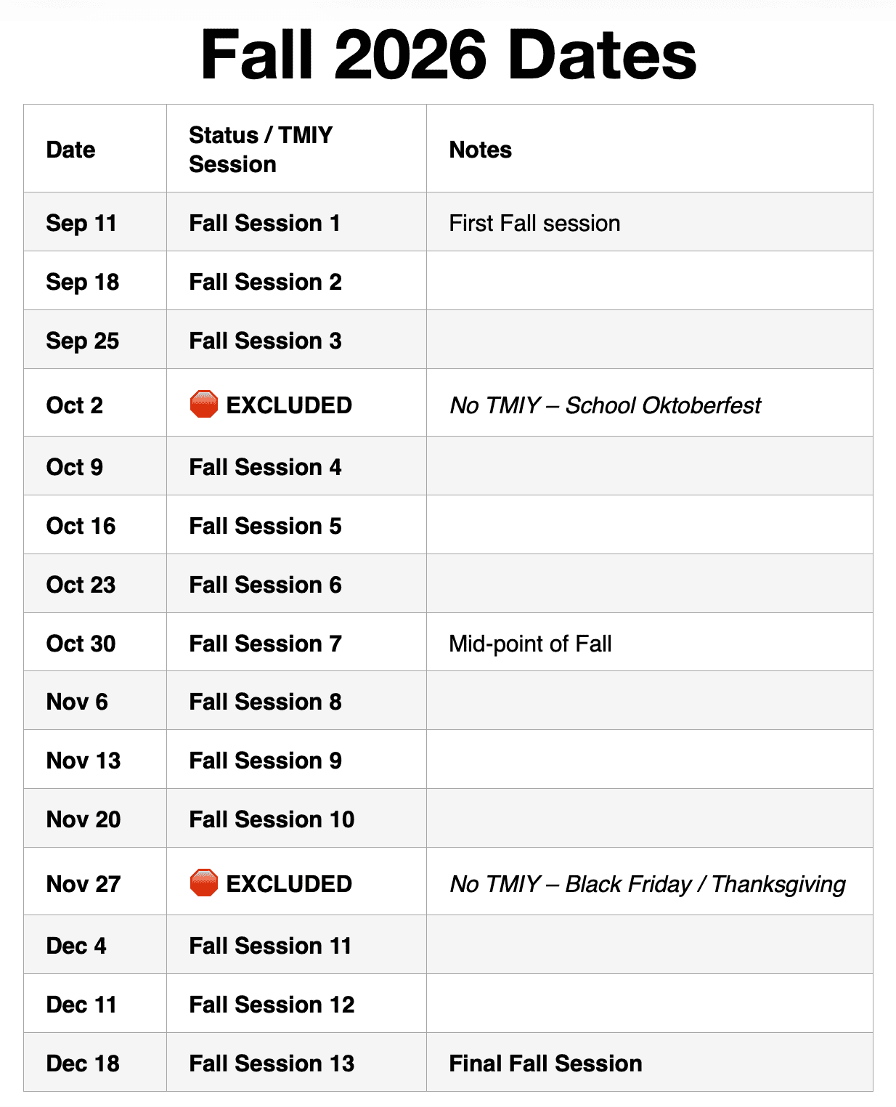
Task: Click the stop sign icon for Nov 27
Action: click(x=203, y=883)
